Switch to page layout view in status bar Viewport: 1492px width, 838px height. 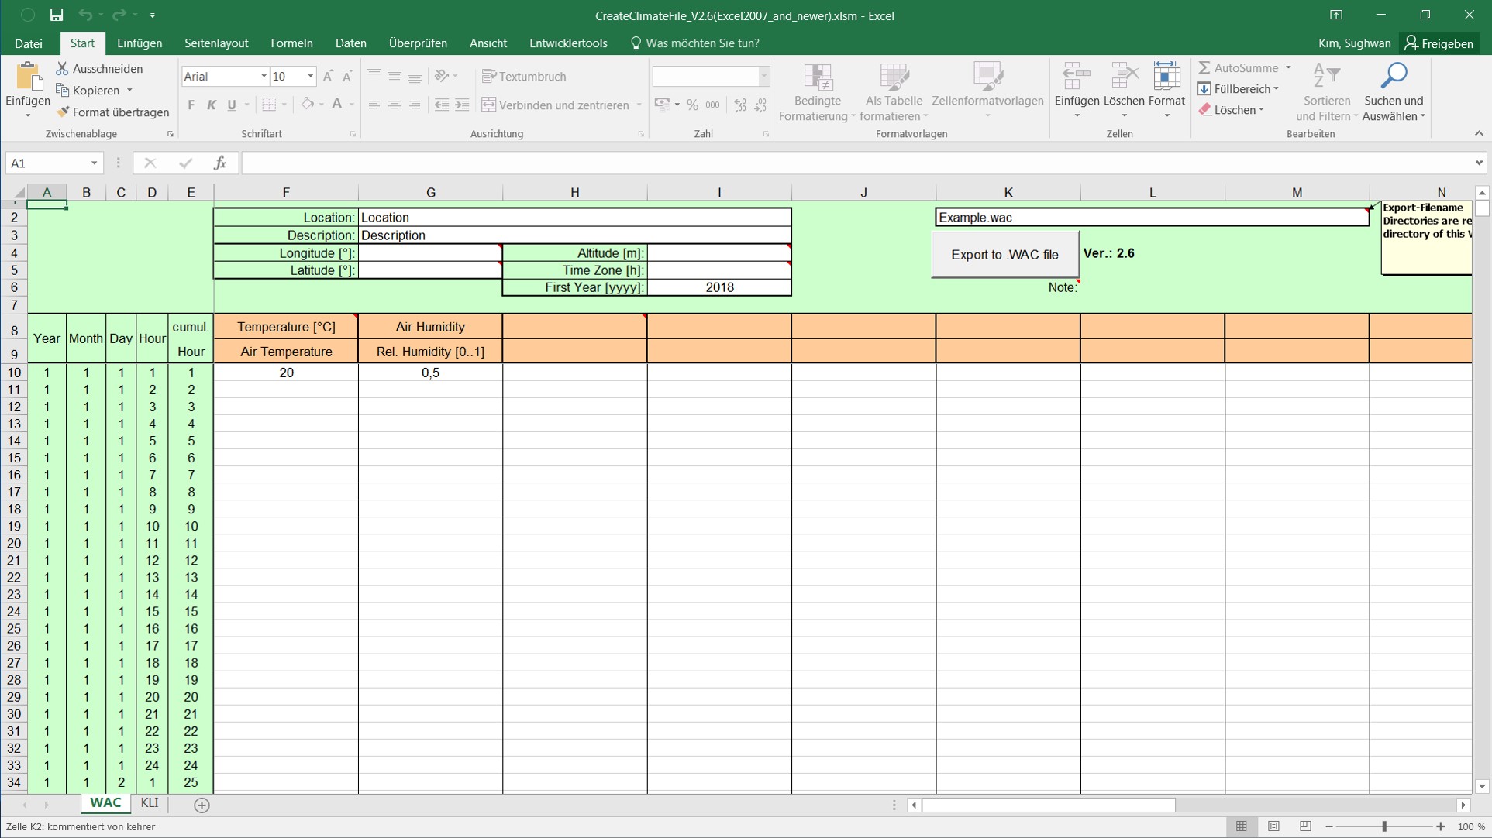coord(1273,826)
